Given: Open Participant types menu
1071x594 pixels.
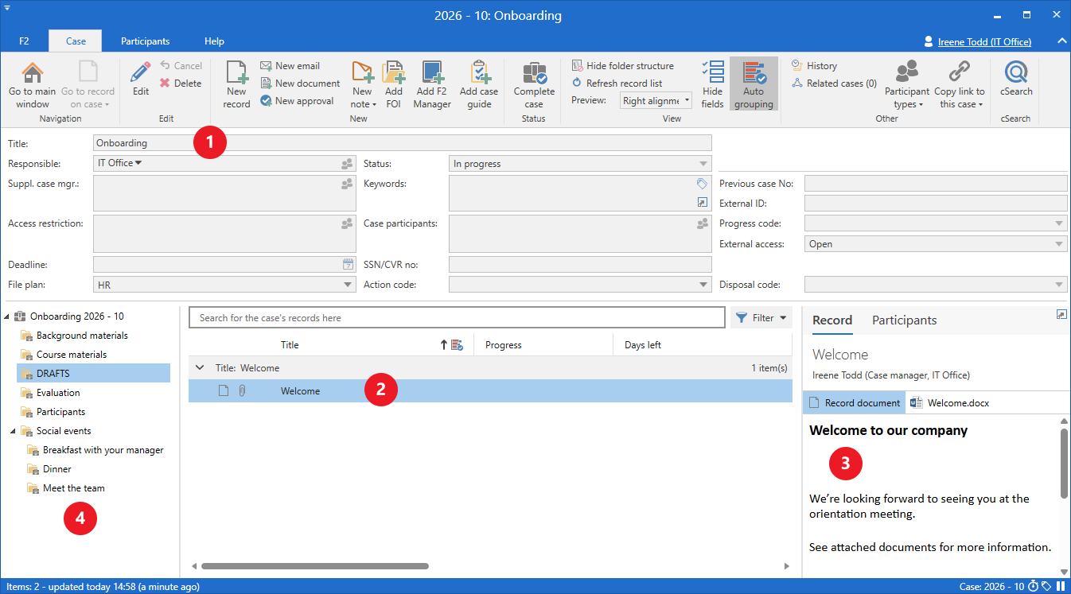Looking at the screenshot, I should [907, 84].
